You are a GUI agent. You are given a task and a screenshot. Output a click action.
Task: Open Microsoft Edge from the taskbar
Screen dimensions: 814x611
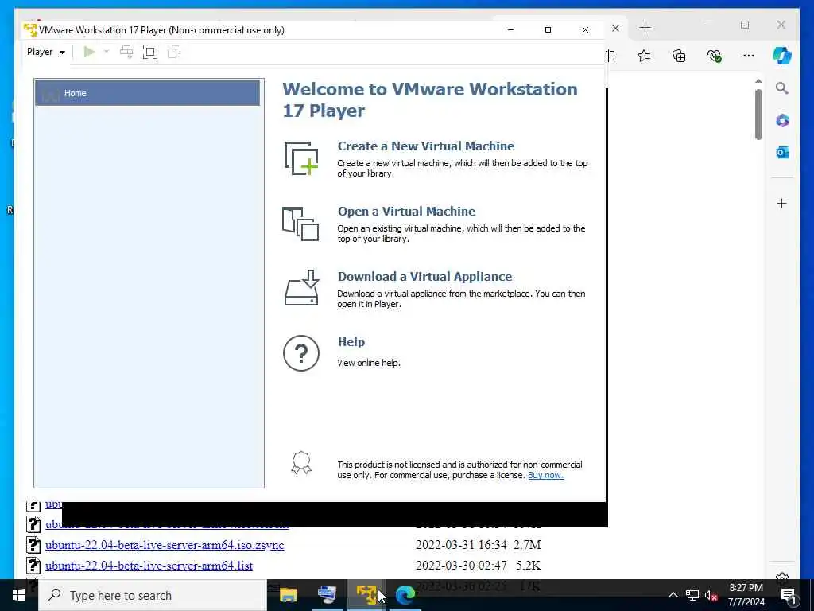click(405, 595)
